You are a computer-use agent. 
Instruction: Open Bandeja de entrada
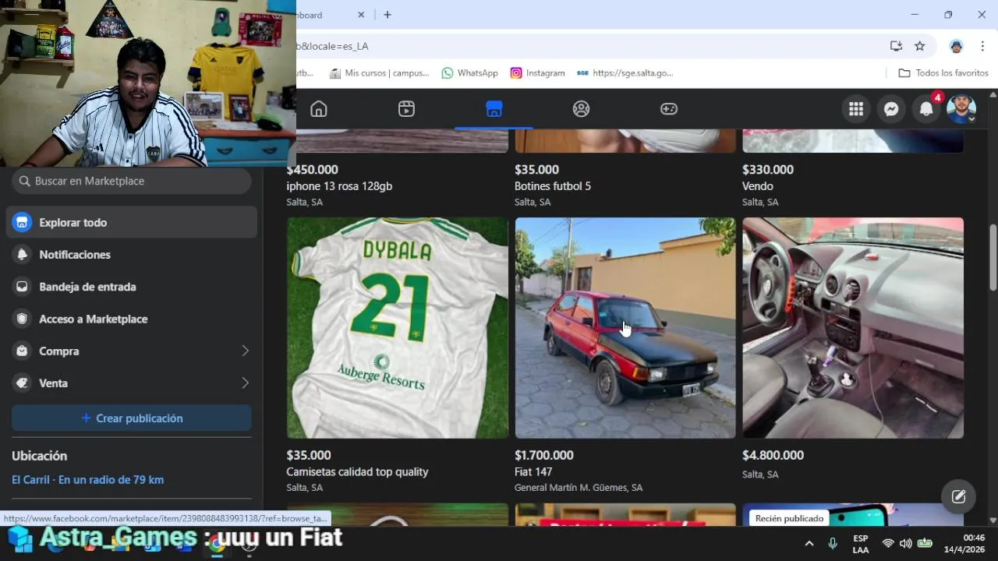132,287
